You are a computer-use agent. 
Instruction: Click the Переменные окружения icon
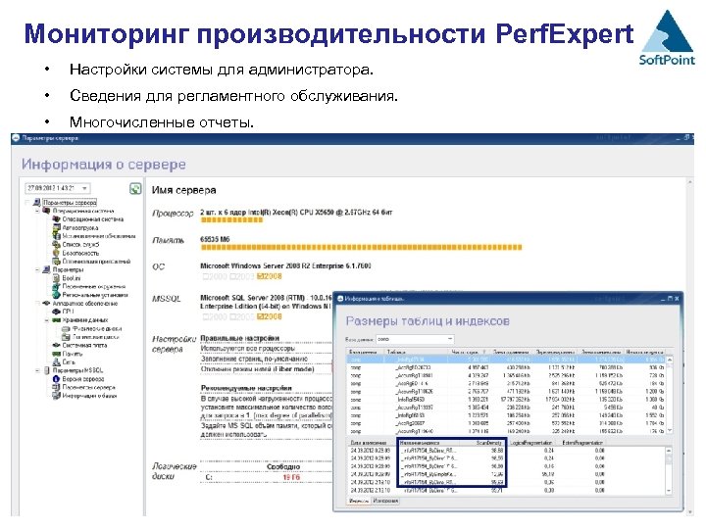[x=56, y=286]
